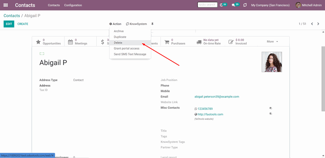Click the Website Link field label
The image size is (325, 158).
tap(169, 102)
